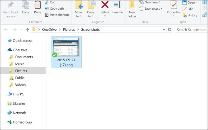Screen dimensions: 208x130
Task: Select Paste shortcut command
Action: (x=57, y=15)
